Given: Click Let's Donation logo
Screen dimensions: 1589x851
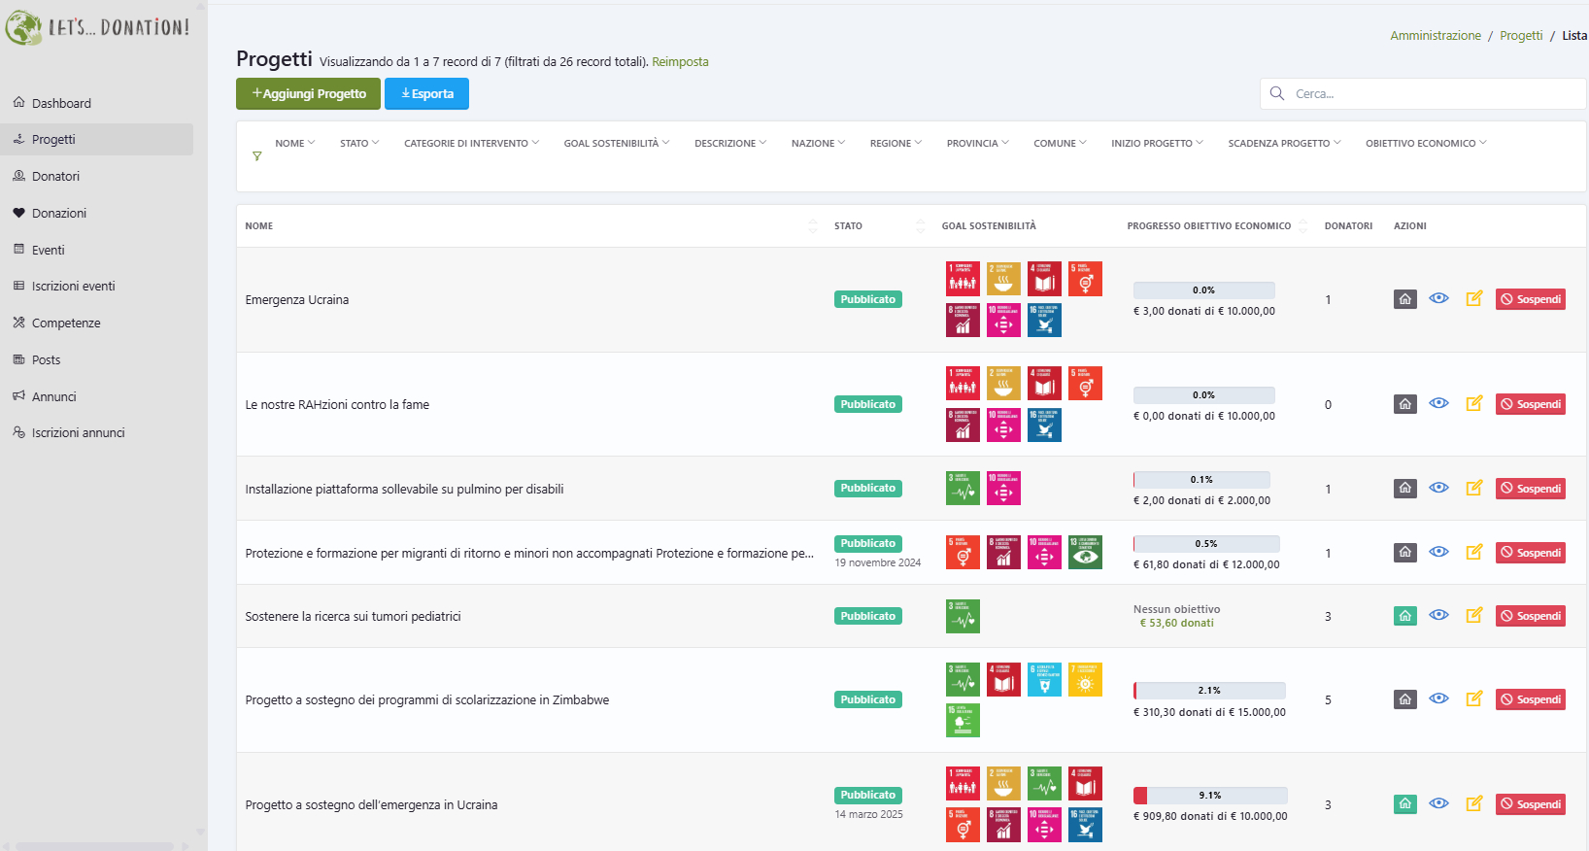Looking at the screenshot, I should coord(97,27).
